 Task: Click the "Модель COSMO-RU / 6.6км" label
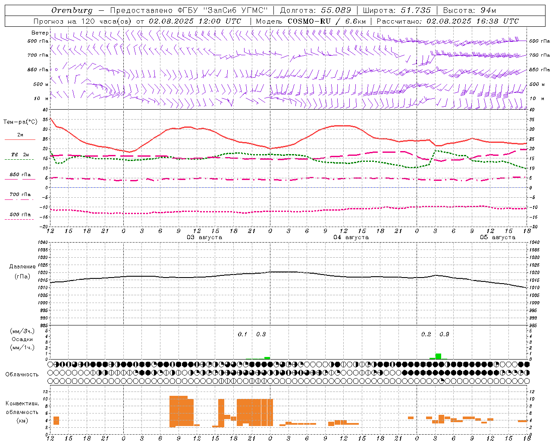[x=311, y=21]
